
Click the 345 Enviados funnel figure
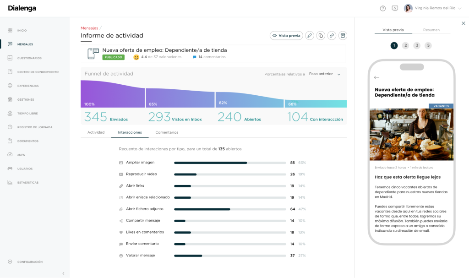(106, 117)
